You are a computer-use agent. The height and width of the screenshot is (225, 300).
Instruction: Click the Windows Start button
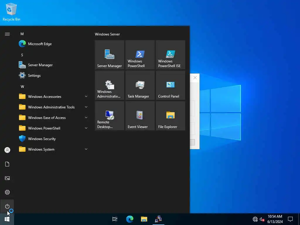pos(7,219)
